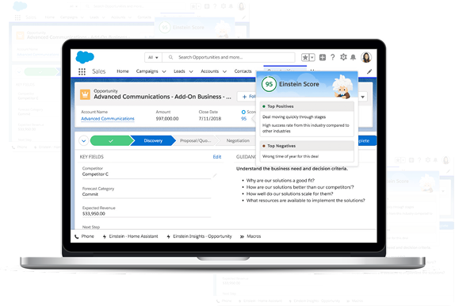Viewport: 455px width, 306px height.
Task: Click the Salesforce cloud logo
Action: point(85,57)
